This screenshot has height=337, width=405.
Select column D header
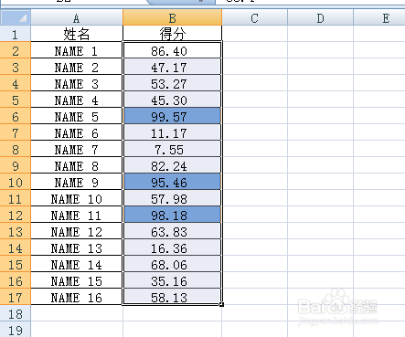click(320, 18)
